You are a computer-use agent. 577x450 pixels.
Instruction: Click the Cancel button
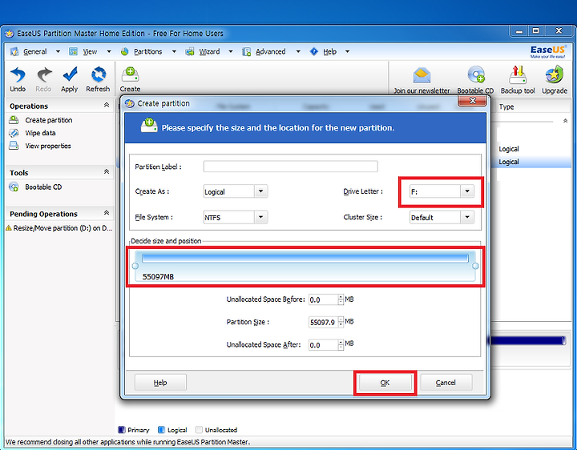tap(446, 383)
